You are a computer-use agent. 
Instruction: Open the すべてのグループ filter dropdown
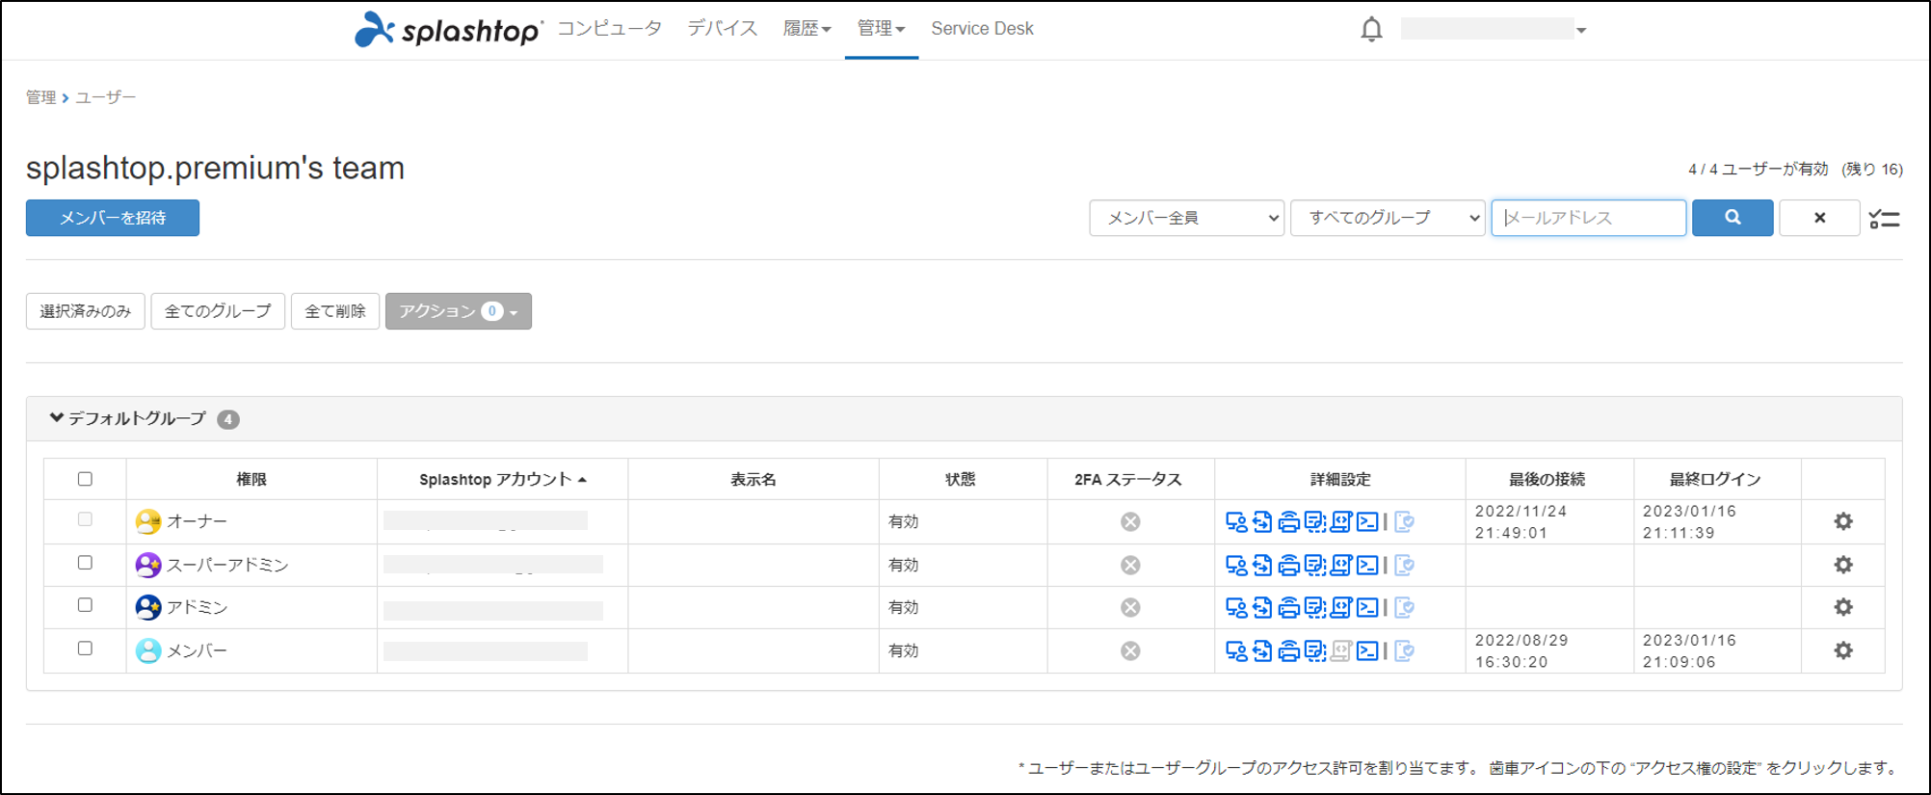tap(1388, 218)
